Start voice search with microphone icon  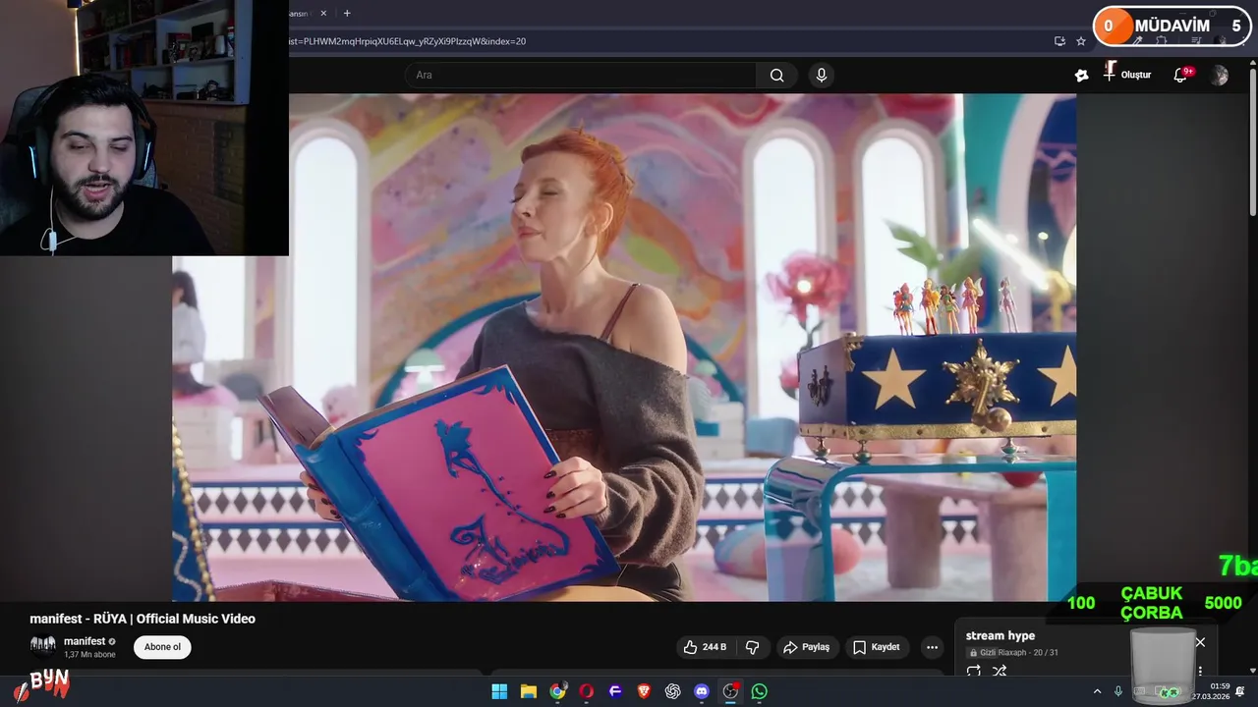[822, 75]
